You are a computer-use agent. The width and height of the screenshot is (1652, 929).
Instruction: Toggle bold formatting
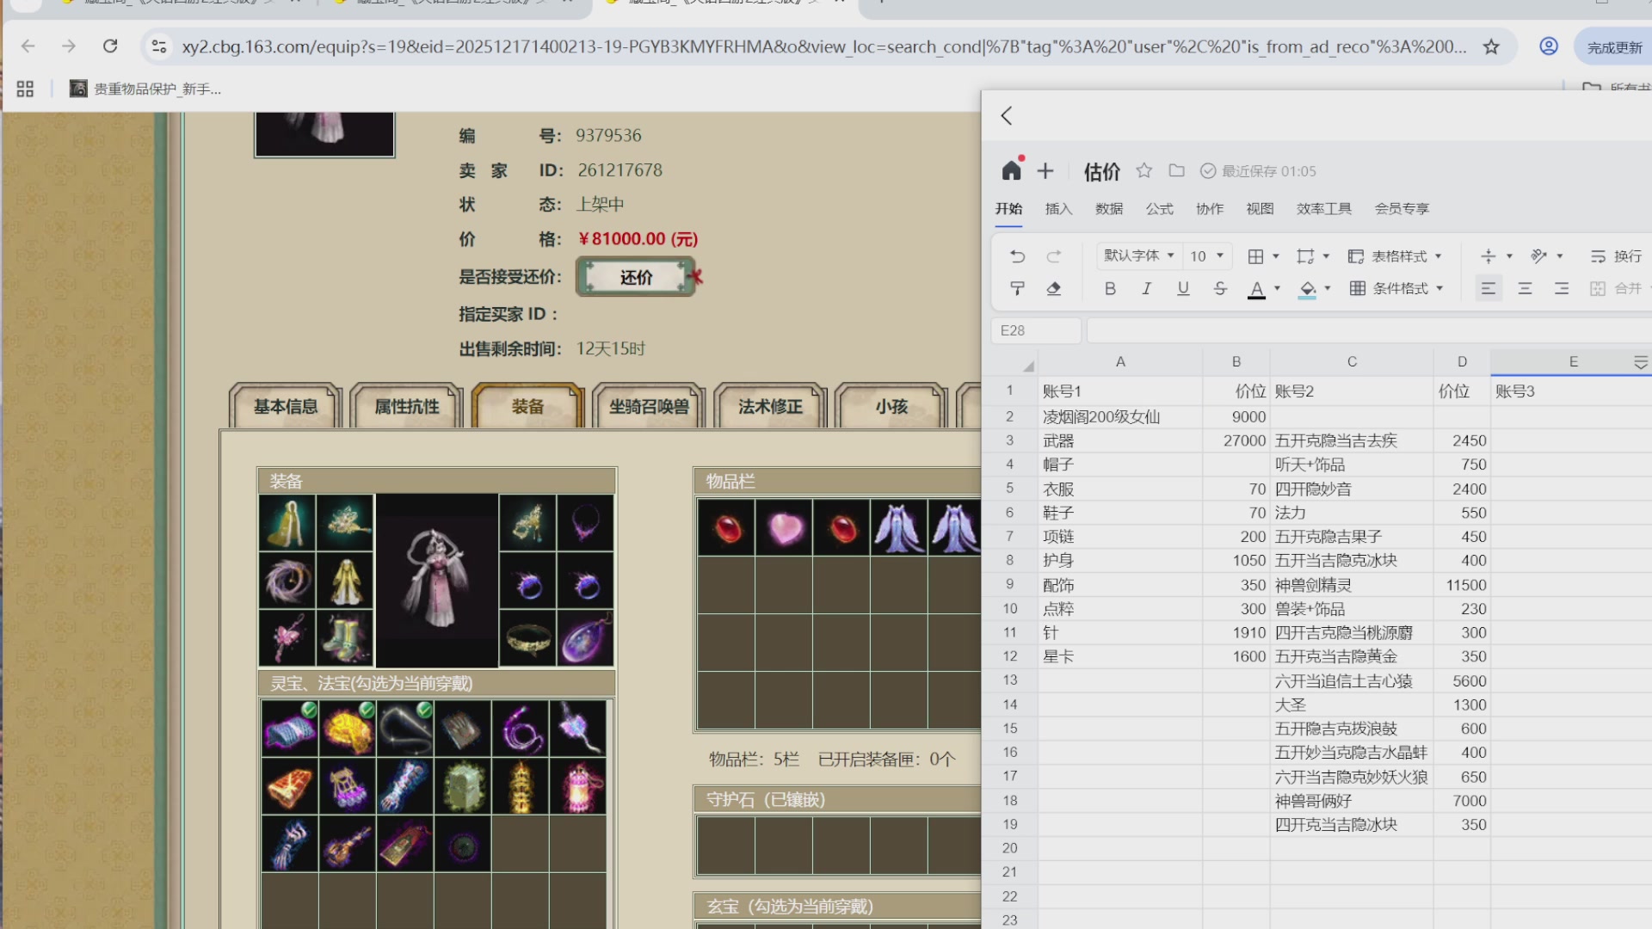click(1110, 288)
